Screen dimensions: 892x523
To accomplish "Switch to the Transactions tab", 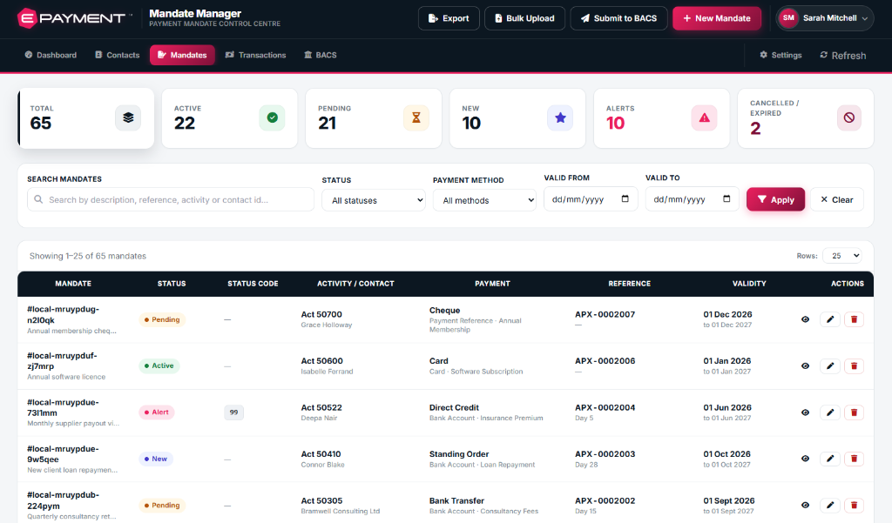I will click(x=256, y=55).
